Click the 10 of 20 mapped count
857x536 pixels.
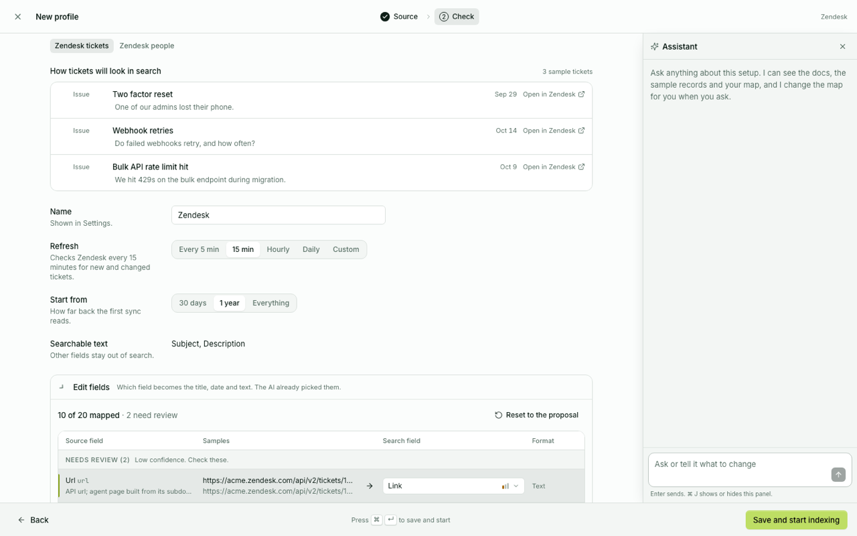click(x=88, y=415)
